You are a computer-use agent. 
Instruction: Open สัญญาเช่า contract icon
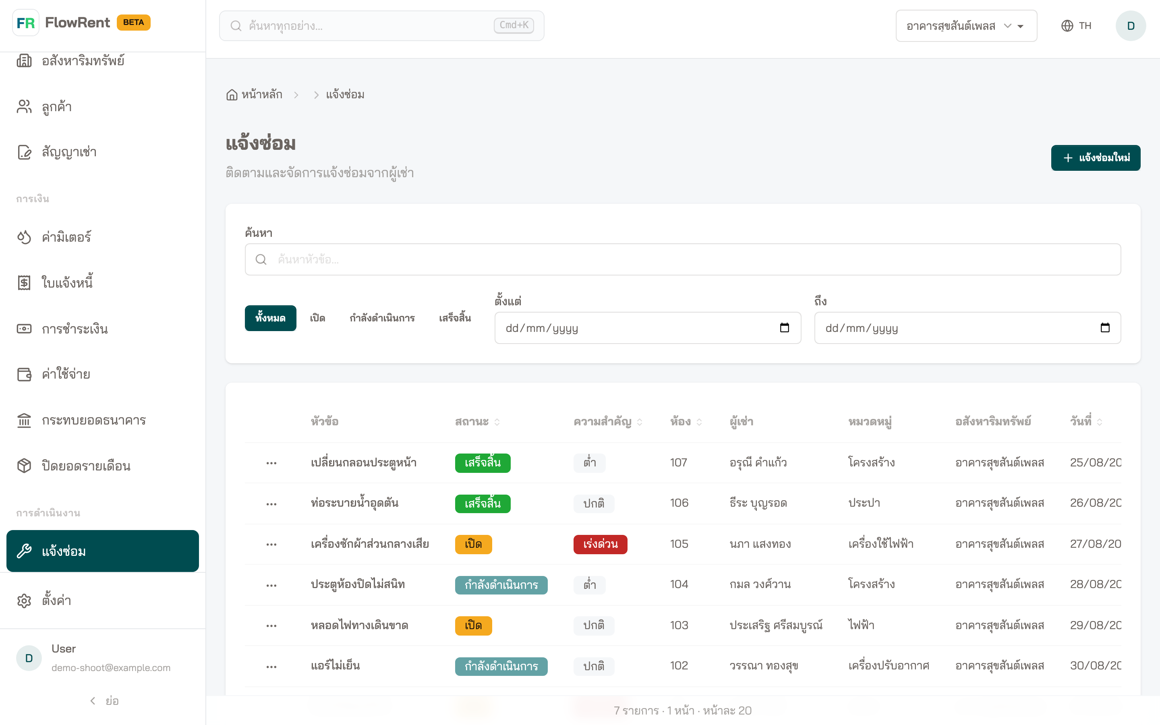pyautogui.click(x=24, y=152)
